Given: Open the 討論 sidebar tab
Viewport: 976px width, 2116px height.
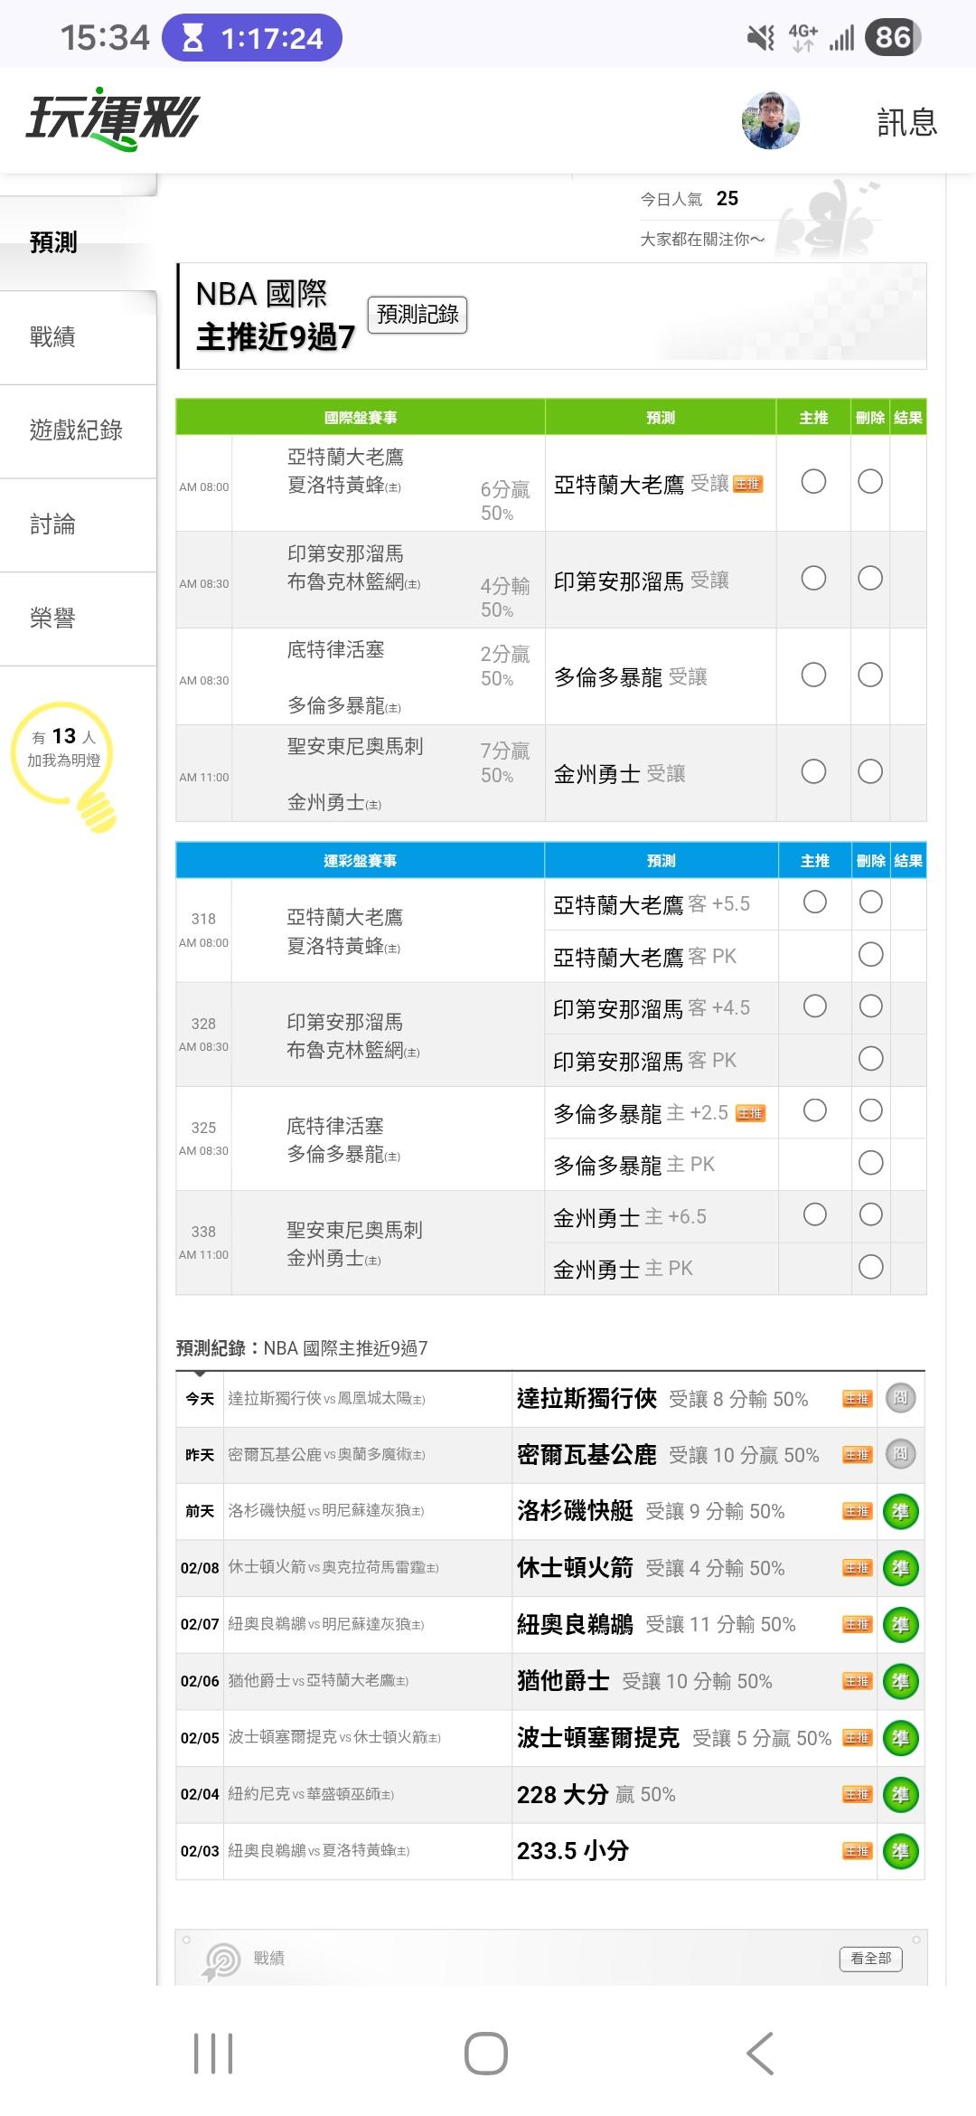Looking at the screenshot, I should coord(52,524).
